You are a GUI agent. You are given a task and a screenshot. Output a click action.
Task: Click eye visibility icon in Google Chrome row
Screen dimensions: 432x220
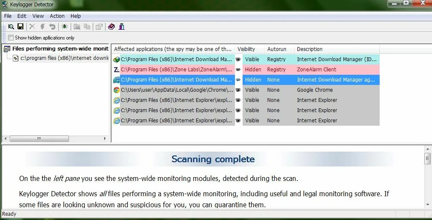click(238, 90)
